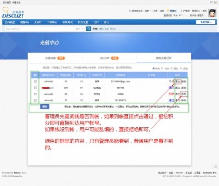
Task: Check the box for the 23233434@qq.com row
Action: [35, 82]
